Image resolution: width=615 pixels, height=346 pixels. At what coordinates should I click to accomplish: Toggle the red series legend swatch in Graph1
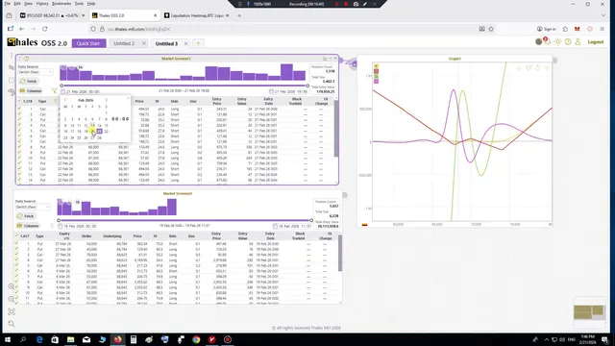[x=376, y=71]
